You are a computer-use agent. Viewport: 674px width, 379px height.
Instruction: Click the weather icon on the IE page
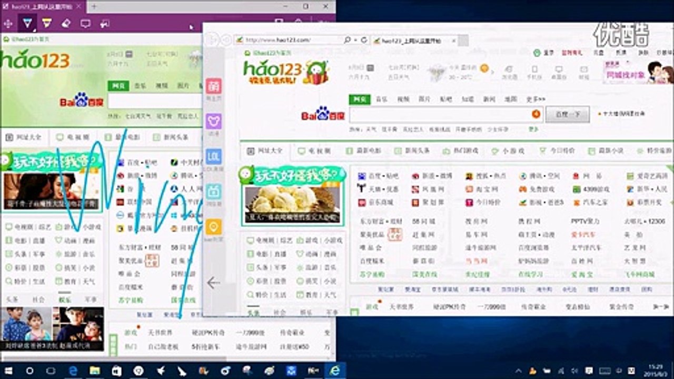point(437,72)
